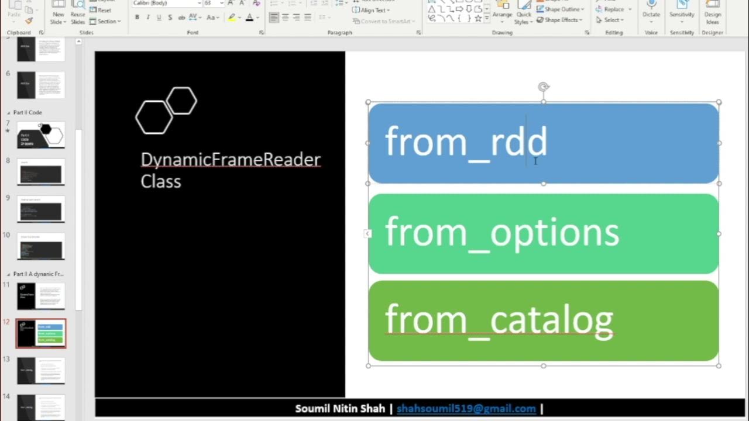Toggle underline formatting
This screenshot has width=749, height=421.
159,18
